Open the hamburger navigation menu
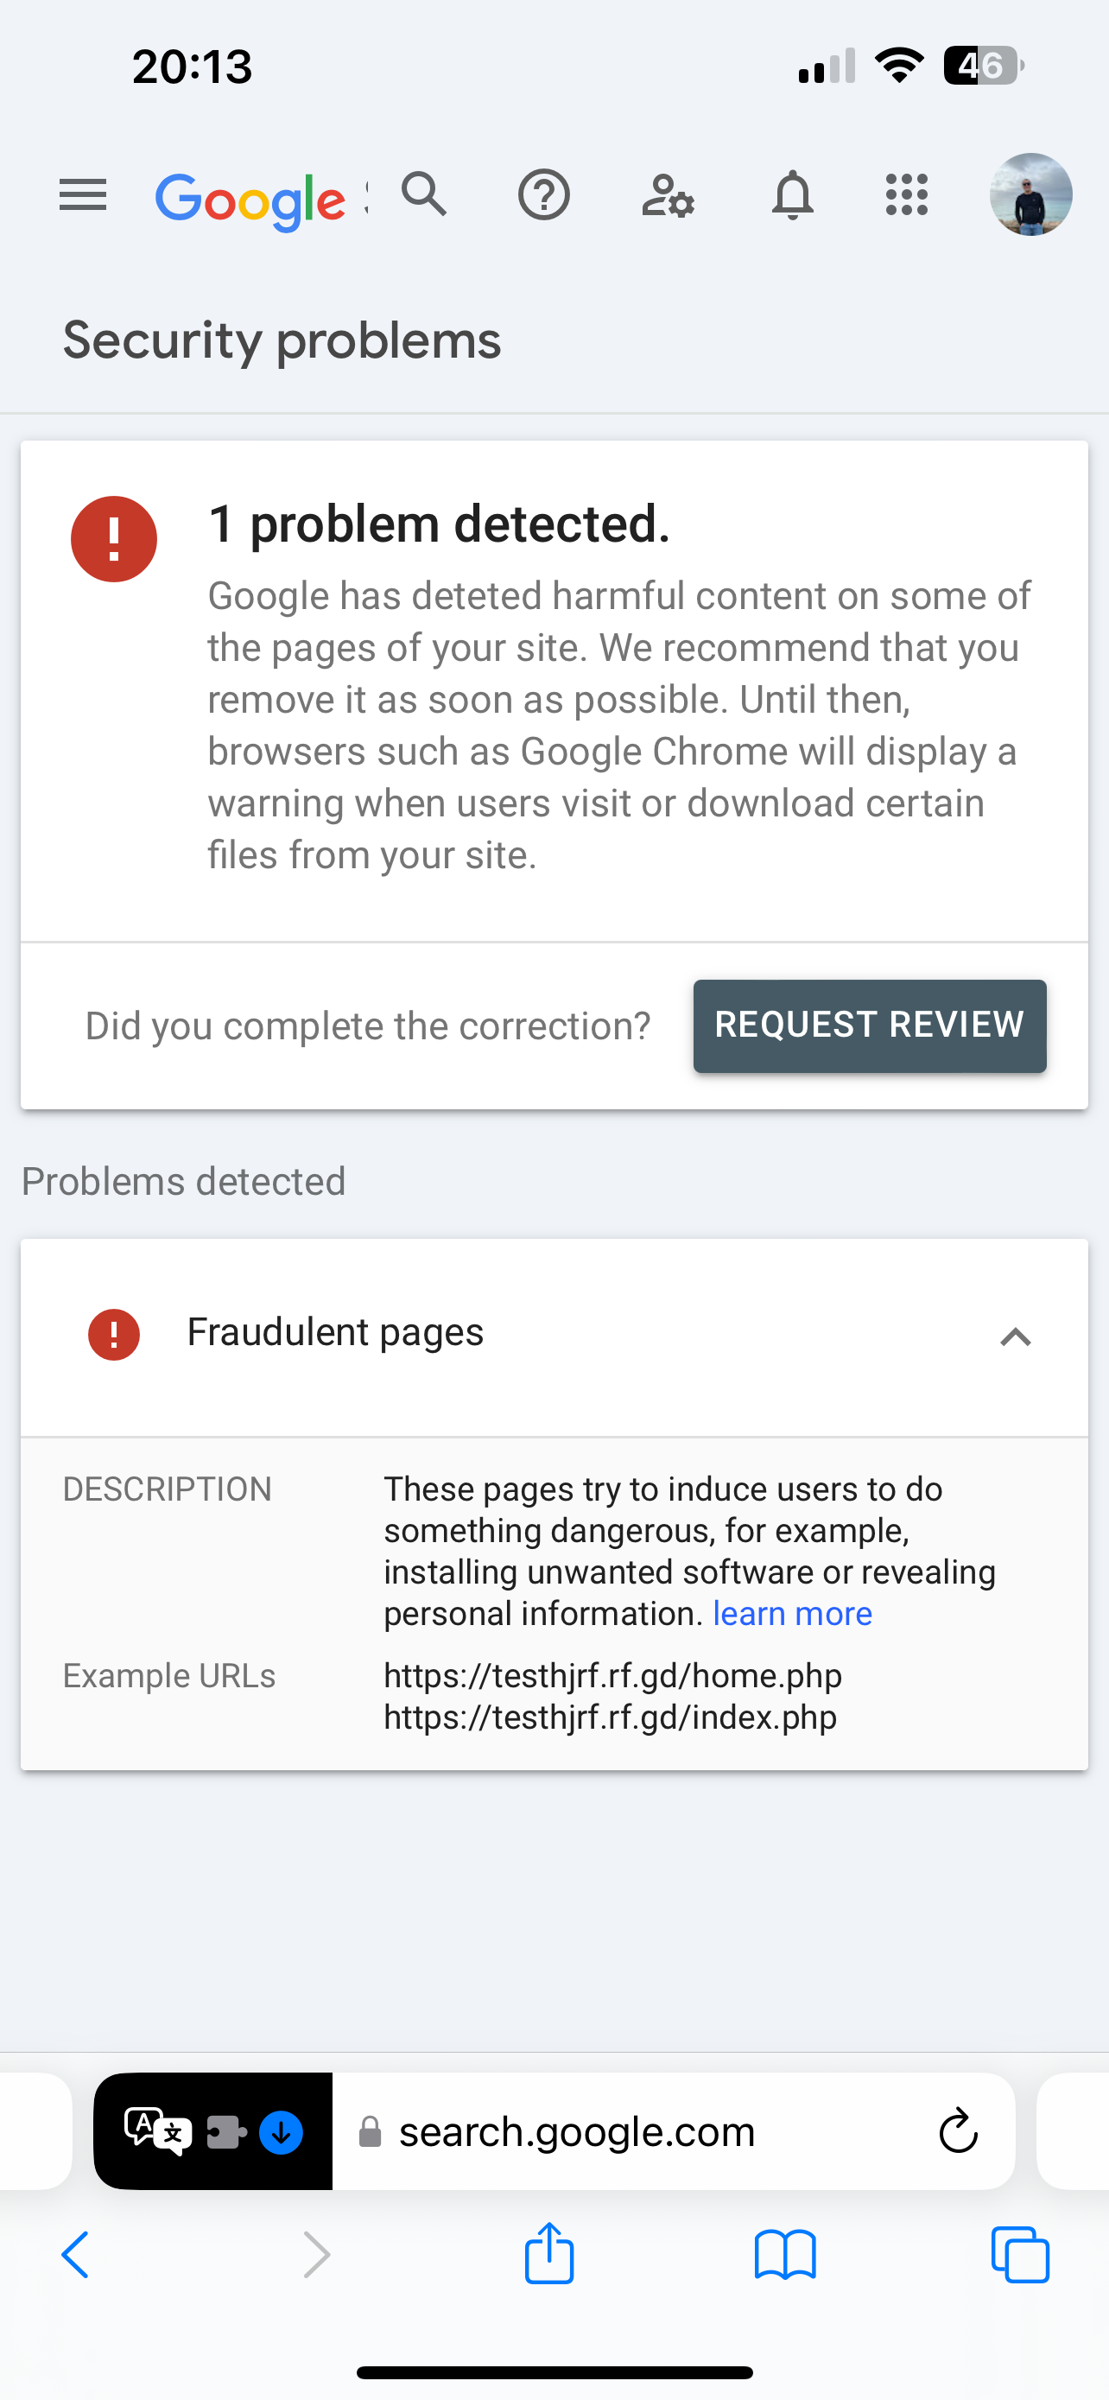This screenshot has height=2400, width=1109. (x=83, y=195)
